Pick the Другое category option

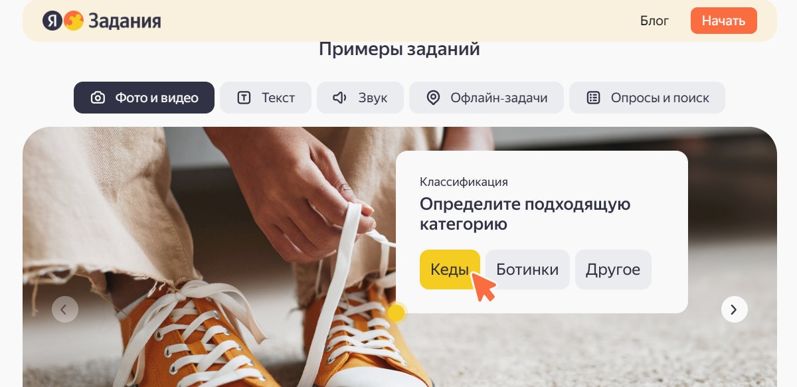click(613, 270)
